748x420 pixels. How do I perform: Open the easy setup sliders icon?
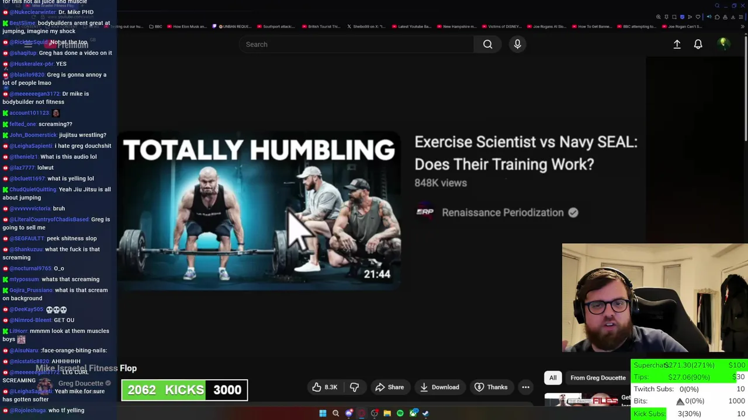click(741, 17)
